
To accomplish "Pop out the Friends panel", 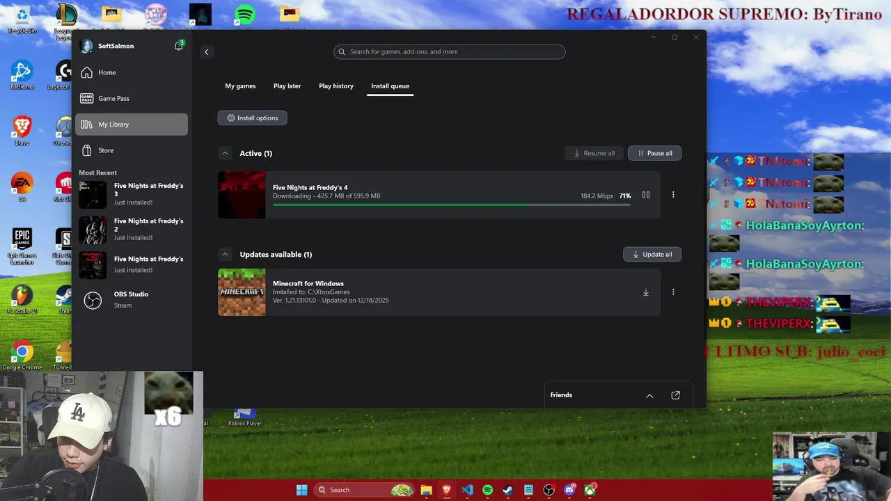I will 675,395.
